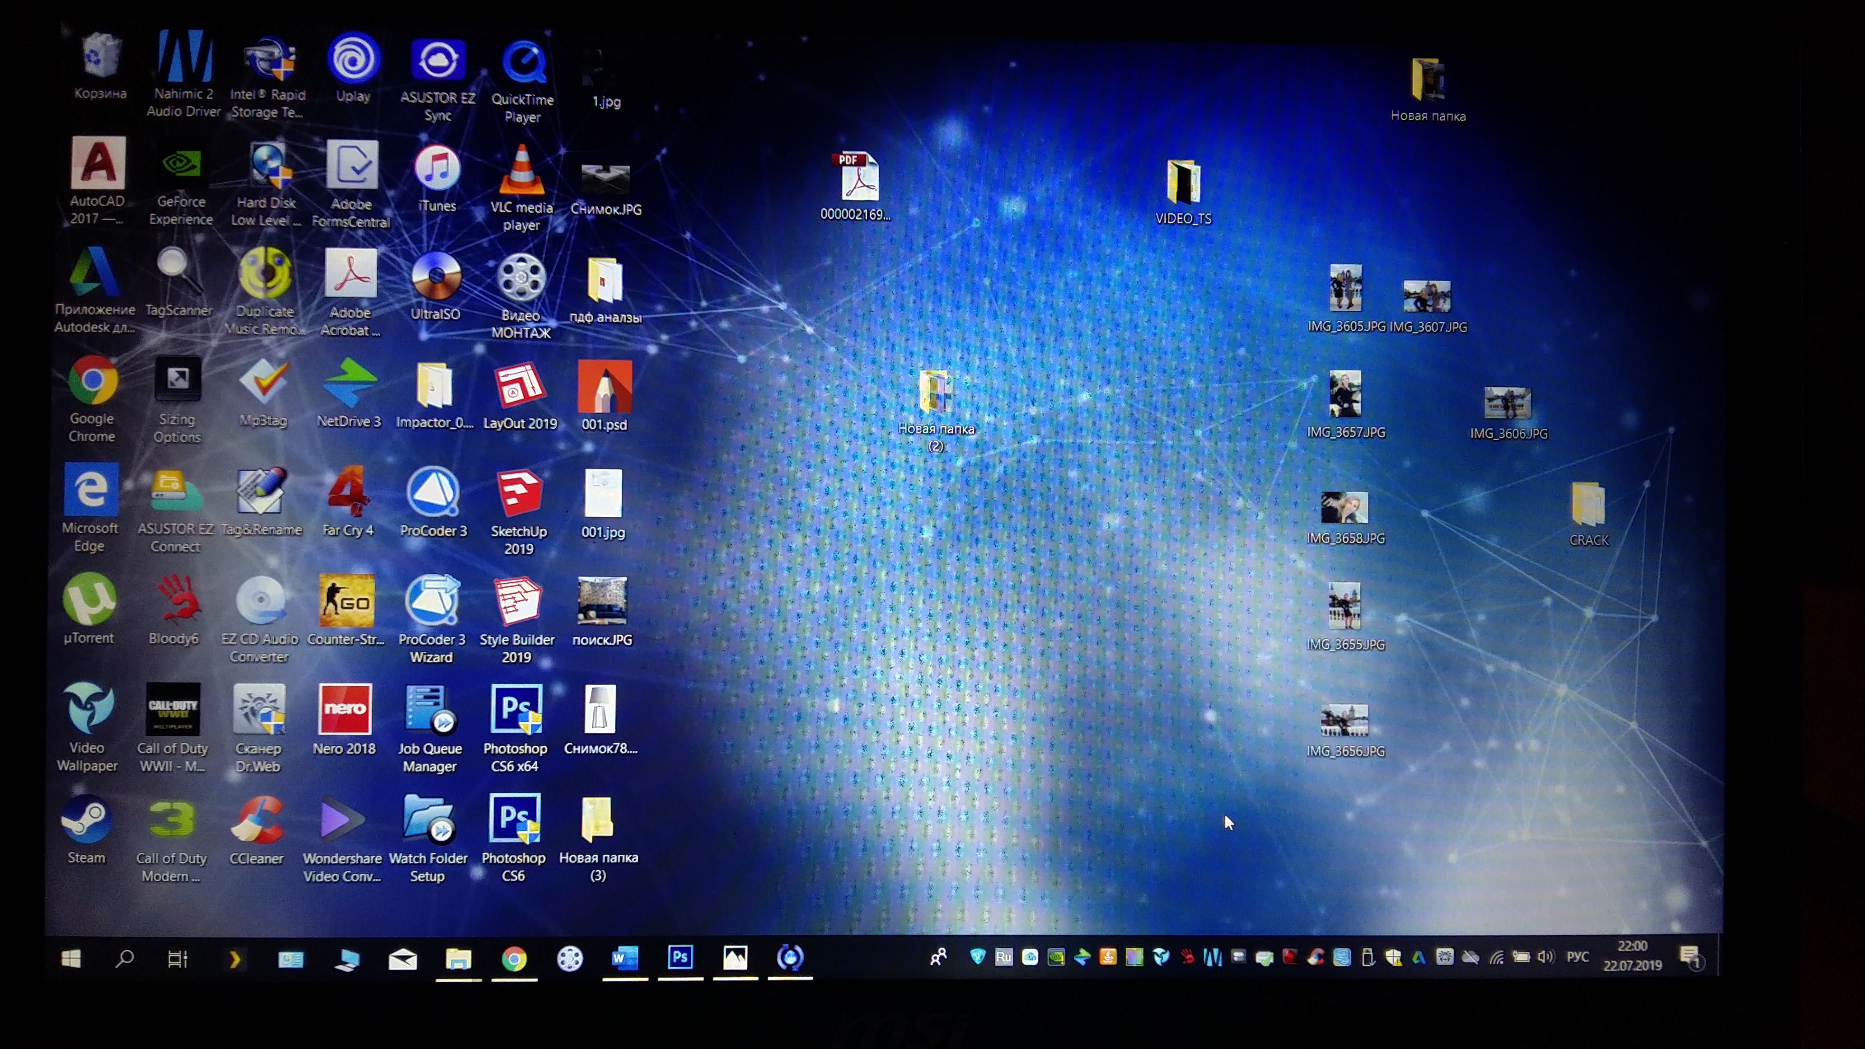Open Task View on the taskbar
Screen dimensions: 1865x1049
click(178, 959)
